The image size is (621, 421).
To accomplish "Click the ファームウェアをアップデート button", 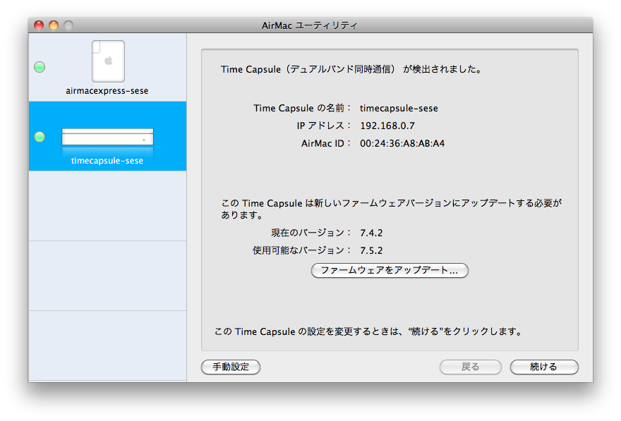I will tap(390, 271).
